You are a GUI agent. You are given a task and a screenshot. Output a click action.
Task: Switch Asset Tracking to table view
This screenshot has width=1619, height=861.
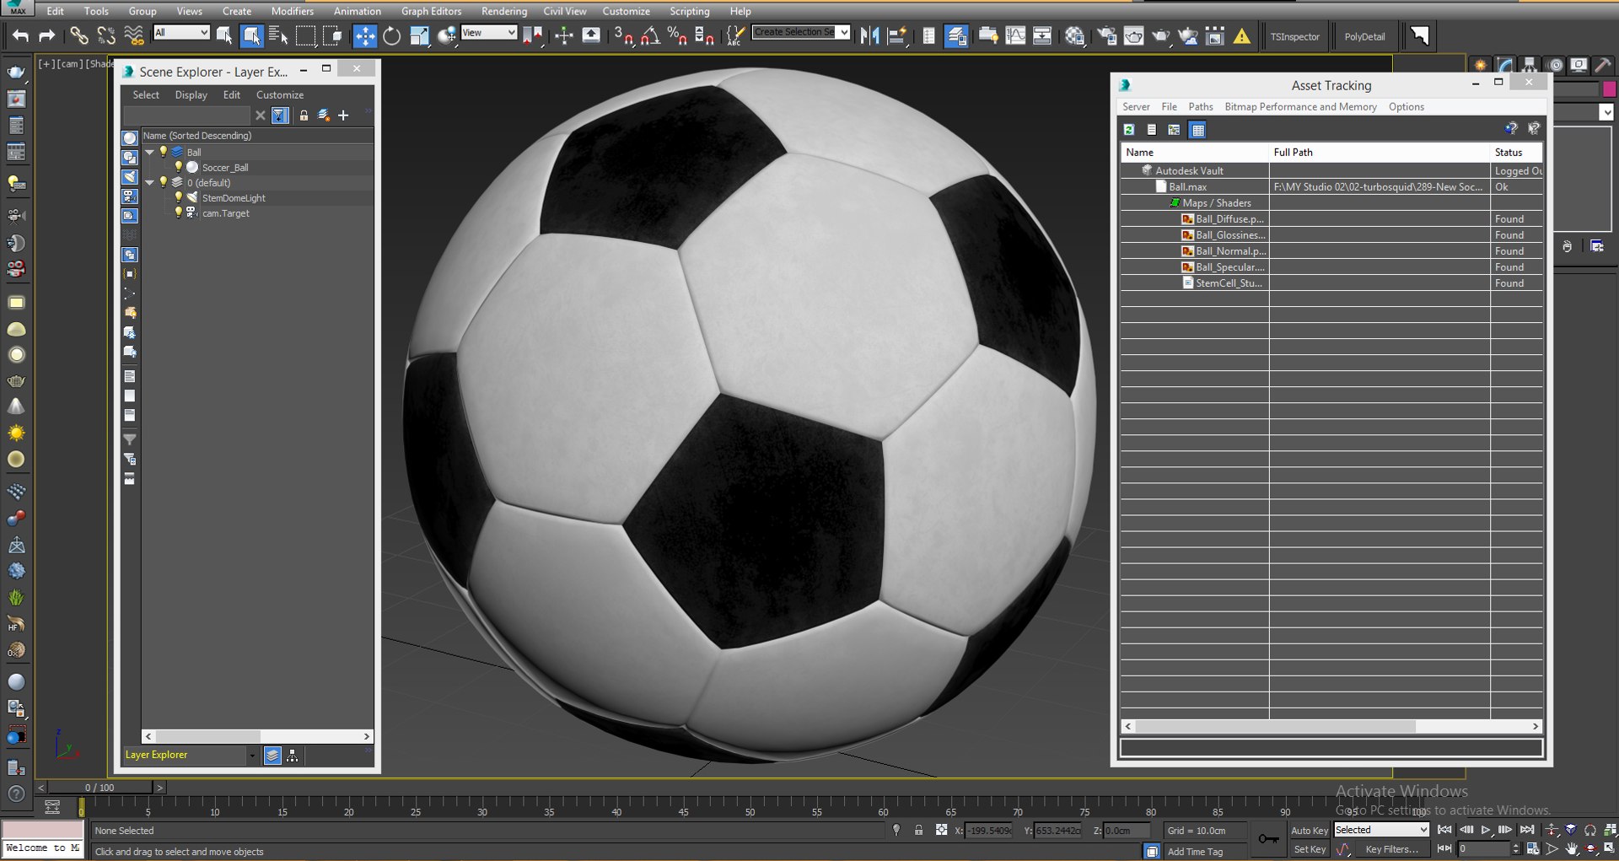tap(1197, 129)
